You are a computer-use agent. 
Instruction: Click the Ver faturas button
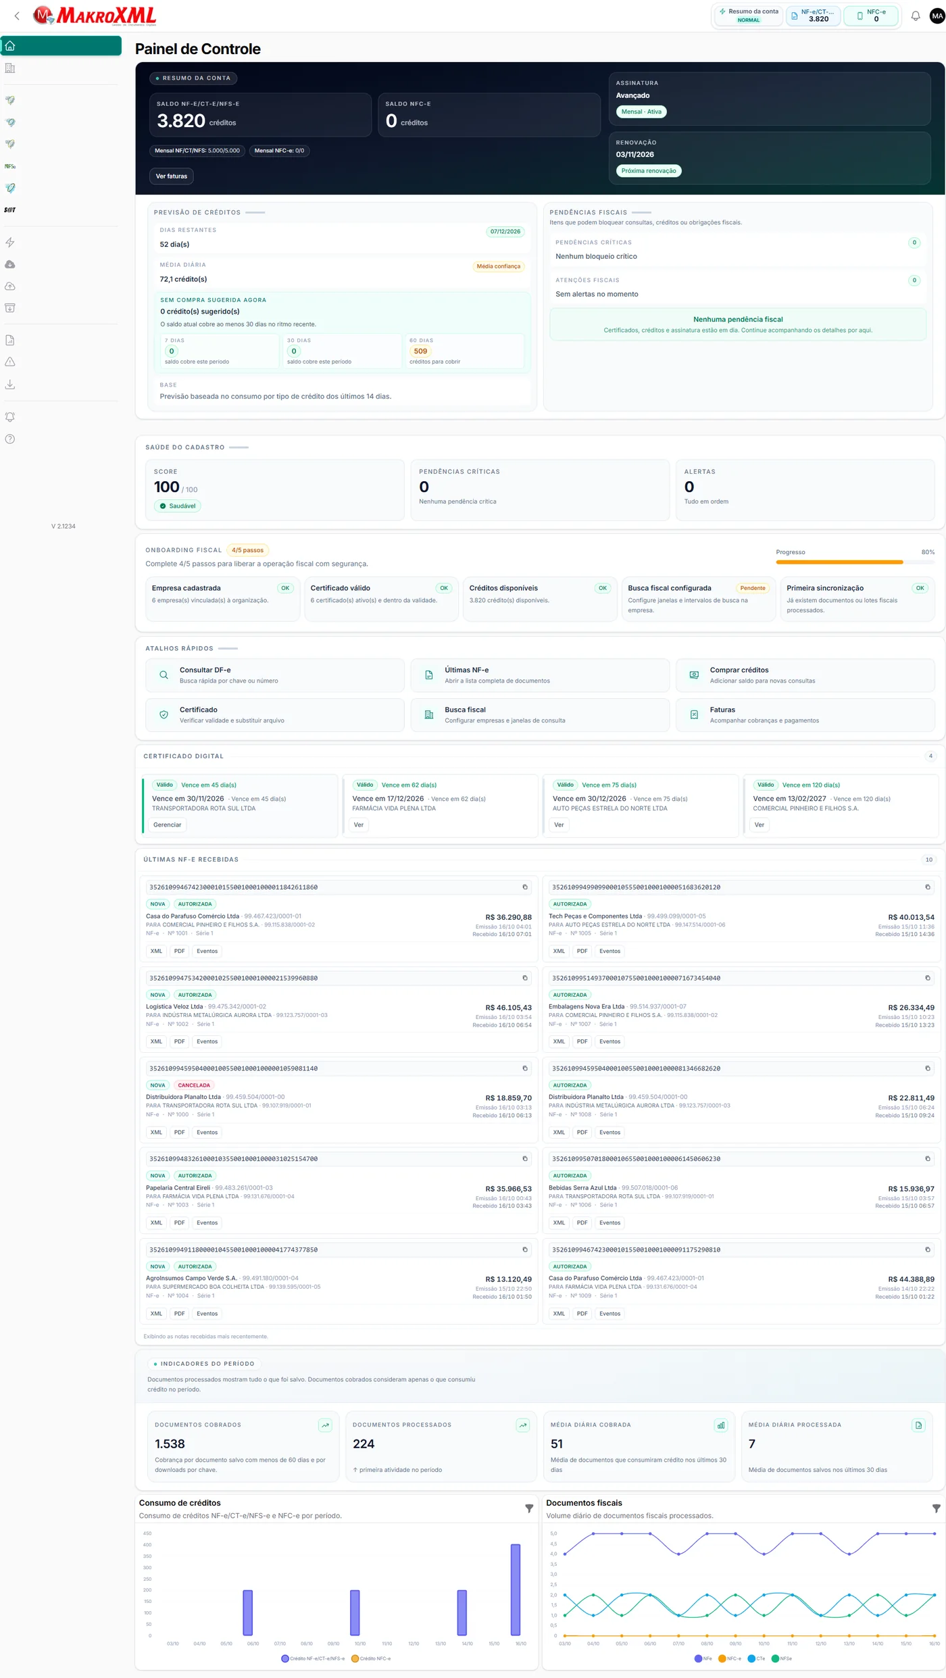tap(171, 176)
